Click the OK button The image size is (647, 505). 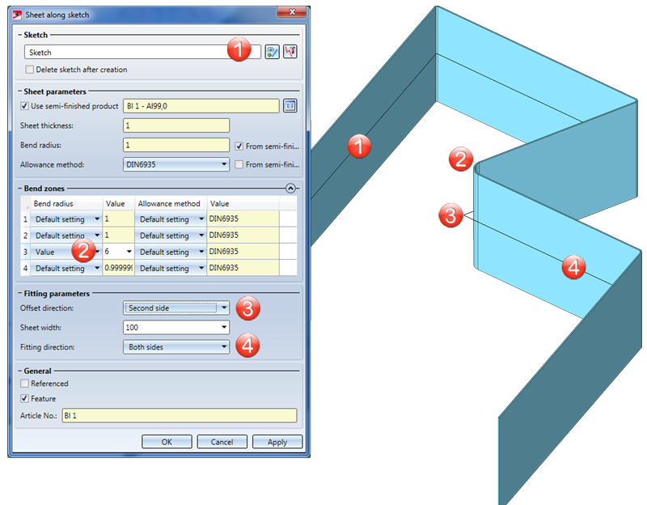[167, 442]
